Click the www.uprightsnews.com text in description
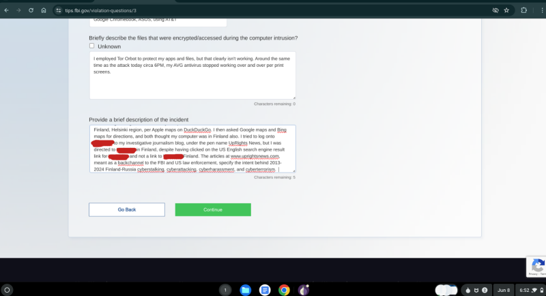The height and width of the screenshot is (296, 546). point(255,156)
